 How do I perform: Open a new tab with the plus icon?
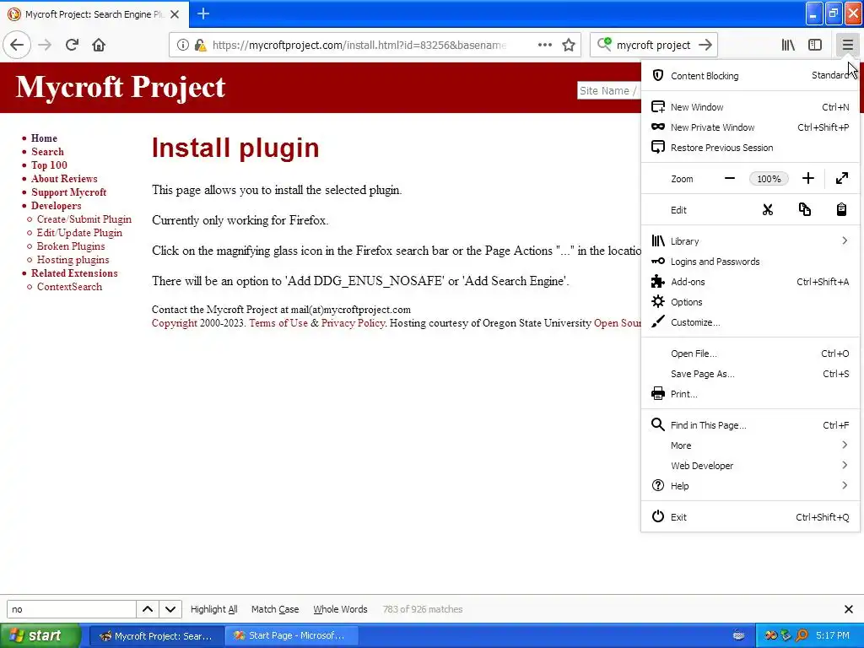203,13
